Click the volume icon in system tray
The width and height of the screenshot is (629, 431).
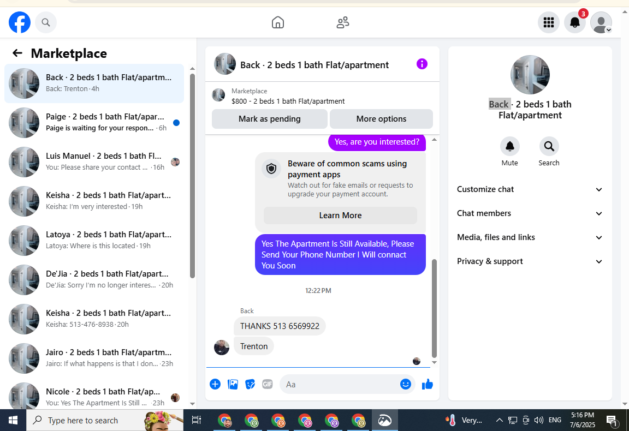coord(539,420)
